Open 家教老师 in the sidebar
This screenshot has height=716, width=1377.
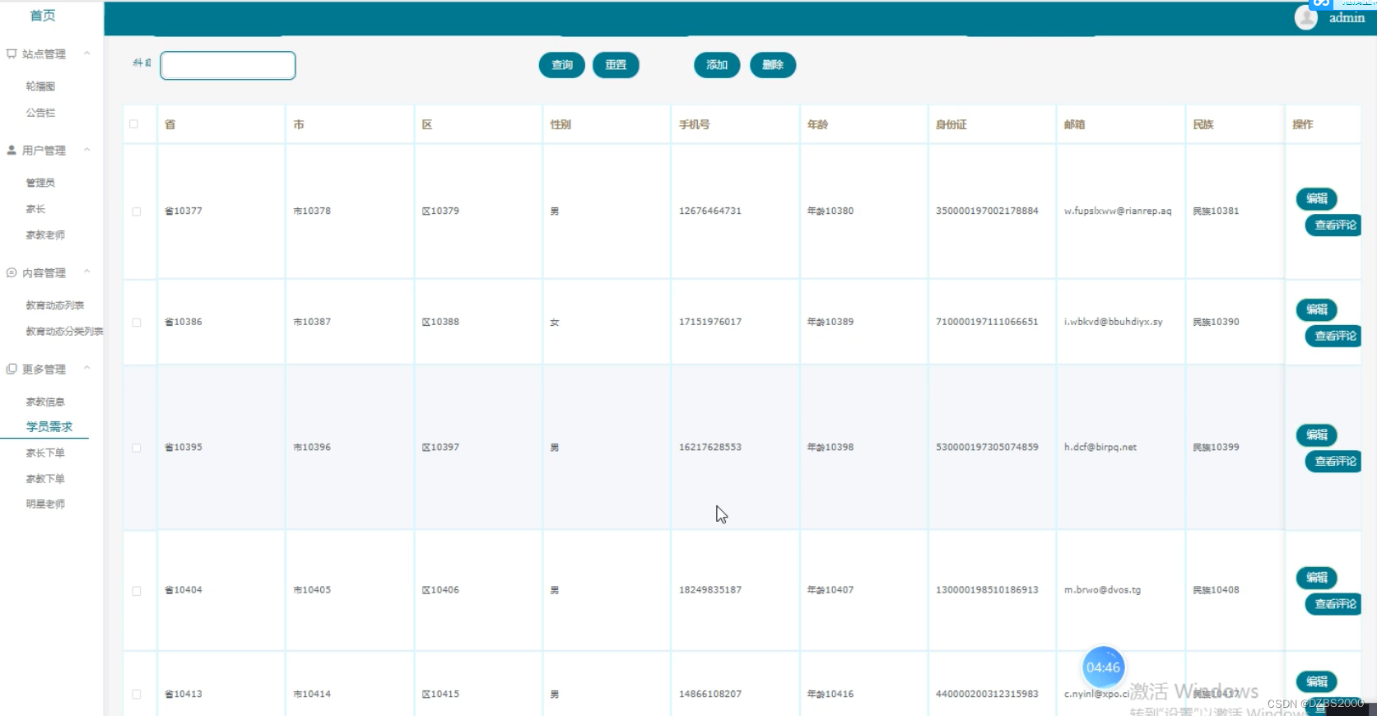(45, 235)
